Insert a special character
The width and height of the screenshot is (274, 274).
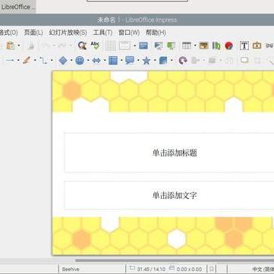point(257,46)
